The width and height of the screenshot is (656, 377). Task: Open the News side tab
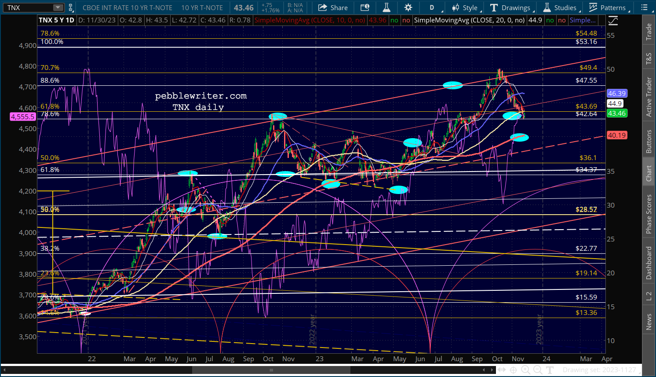pos(649,322)
